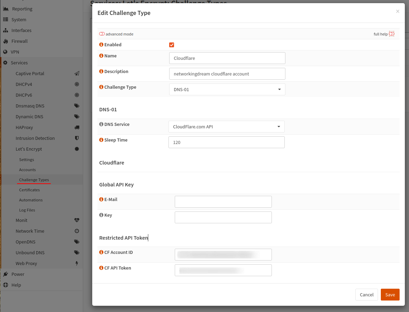Show help for the Enabled field info icon

(x=101, y=45)
